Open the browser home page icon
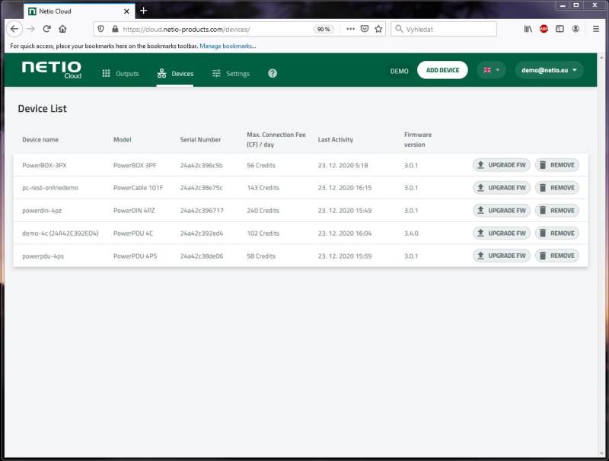This screenshot has height=461, width=609. (x=62, y=29)
